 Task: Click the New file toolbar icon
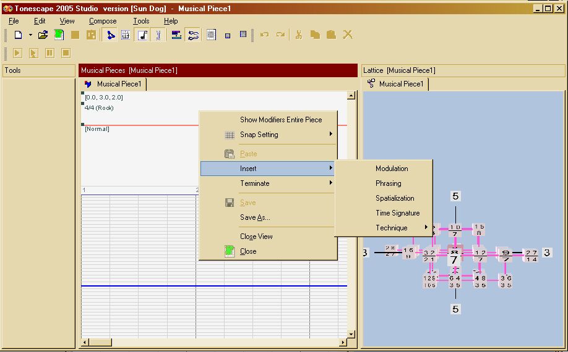[x=18, y=35]
